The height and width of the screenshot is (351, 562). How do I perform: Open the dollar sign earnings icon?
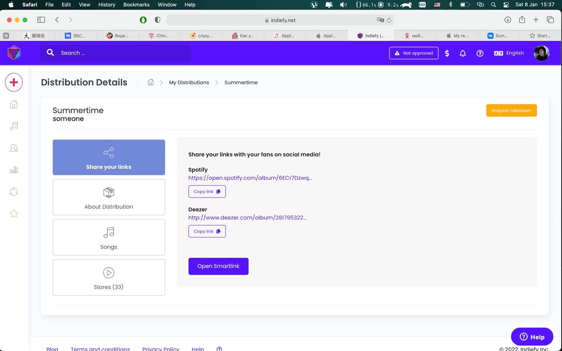click(447, 53)
